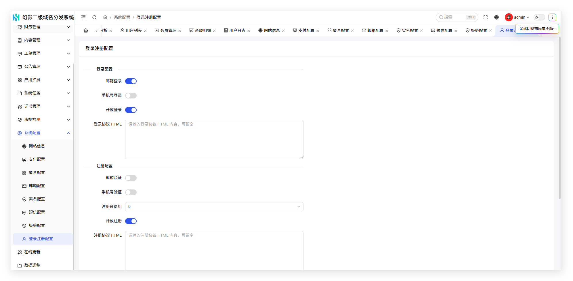
Task: Open 在线更新 in the sidebar
Action: (x=43, y=252)
